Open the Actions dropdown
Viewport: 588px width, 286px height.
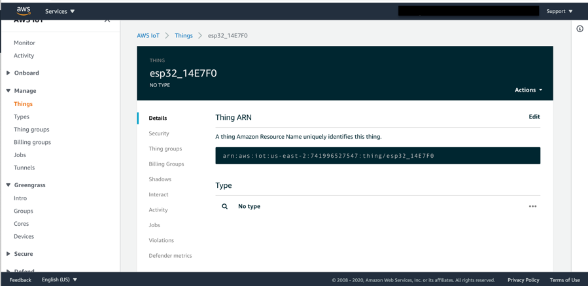528,90
